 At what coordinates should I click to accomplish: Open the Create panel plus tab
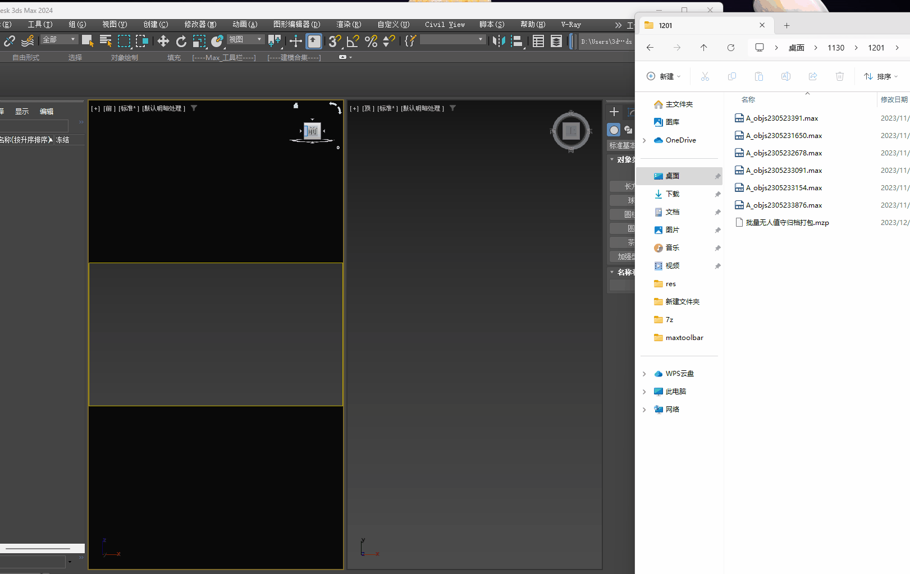tap(614, 112)
